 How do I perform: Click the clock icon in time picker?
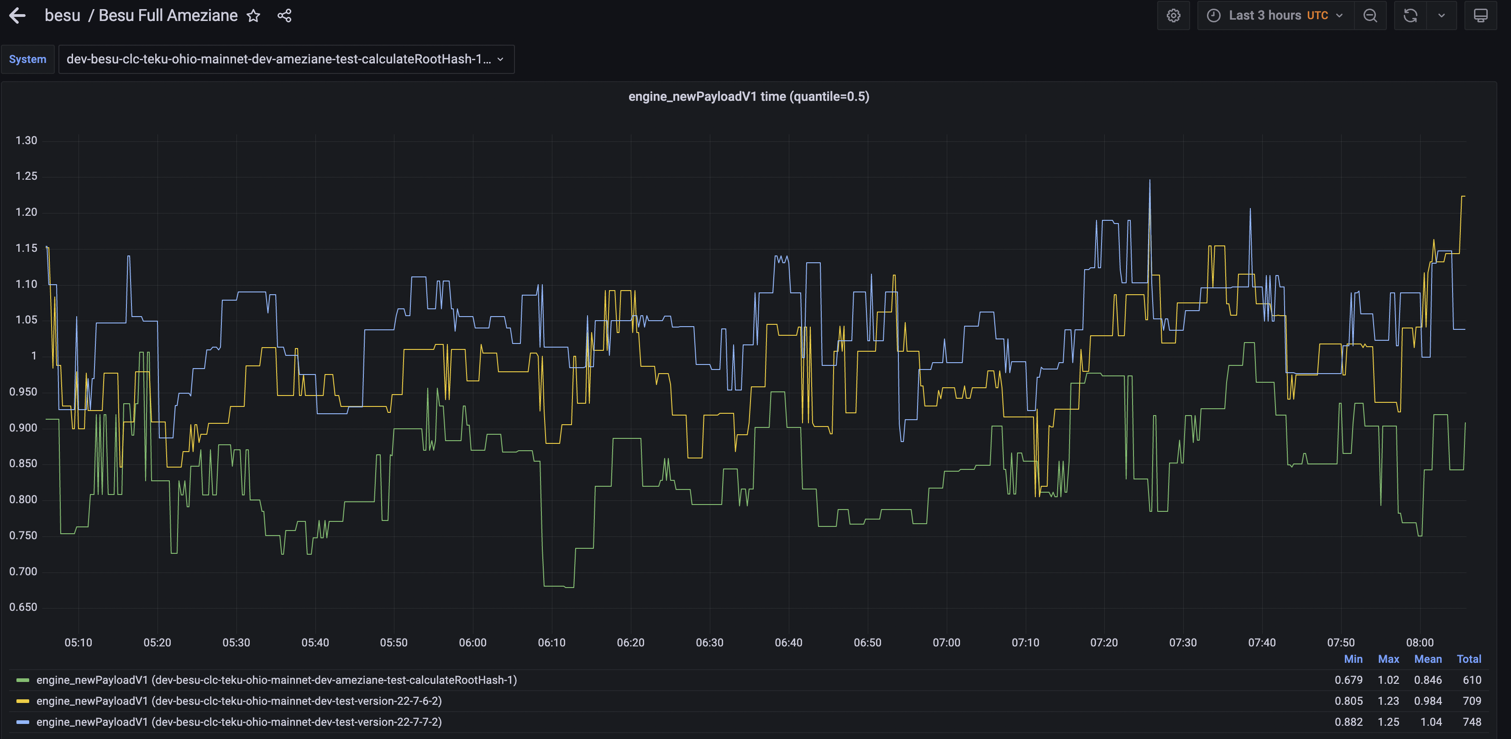click(x=1213, y=16)
